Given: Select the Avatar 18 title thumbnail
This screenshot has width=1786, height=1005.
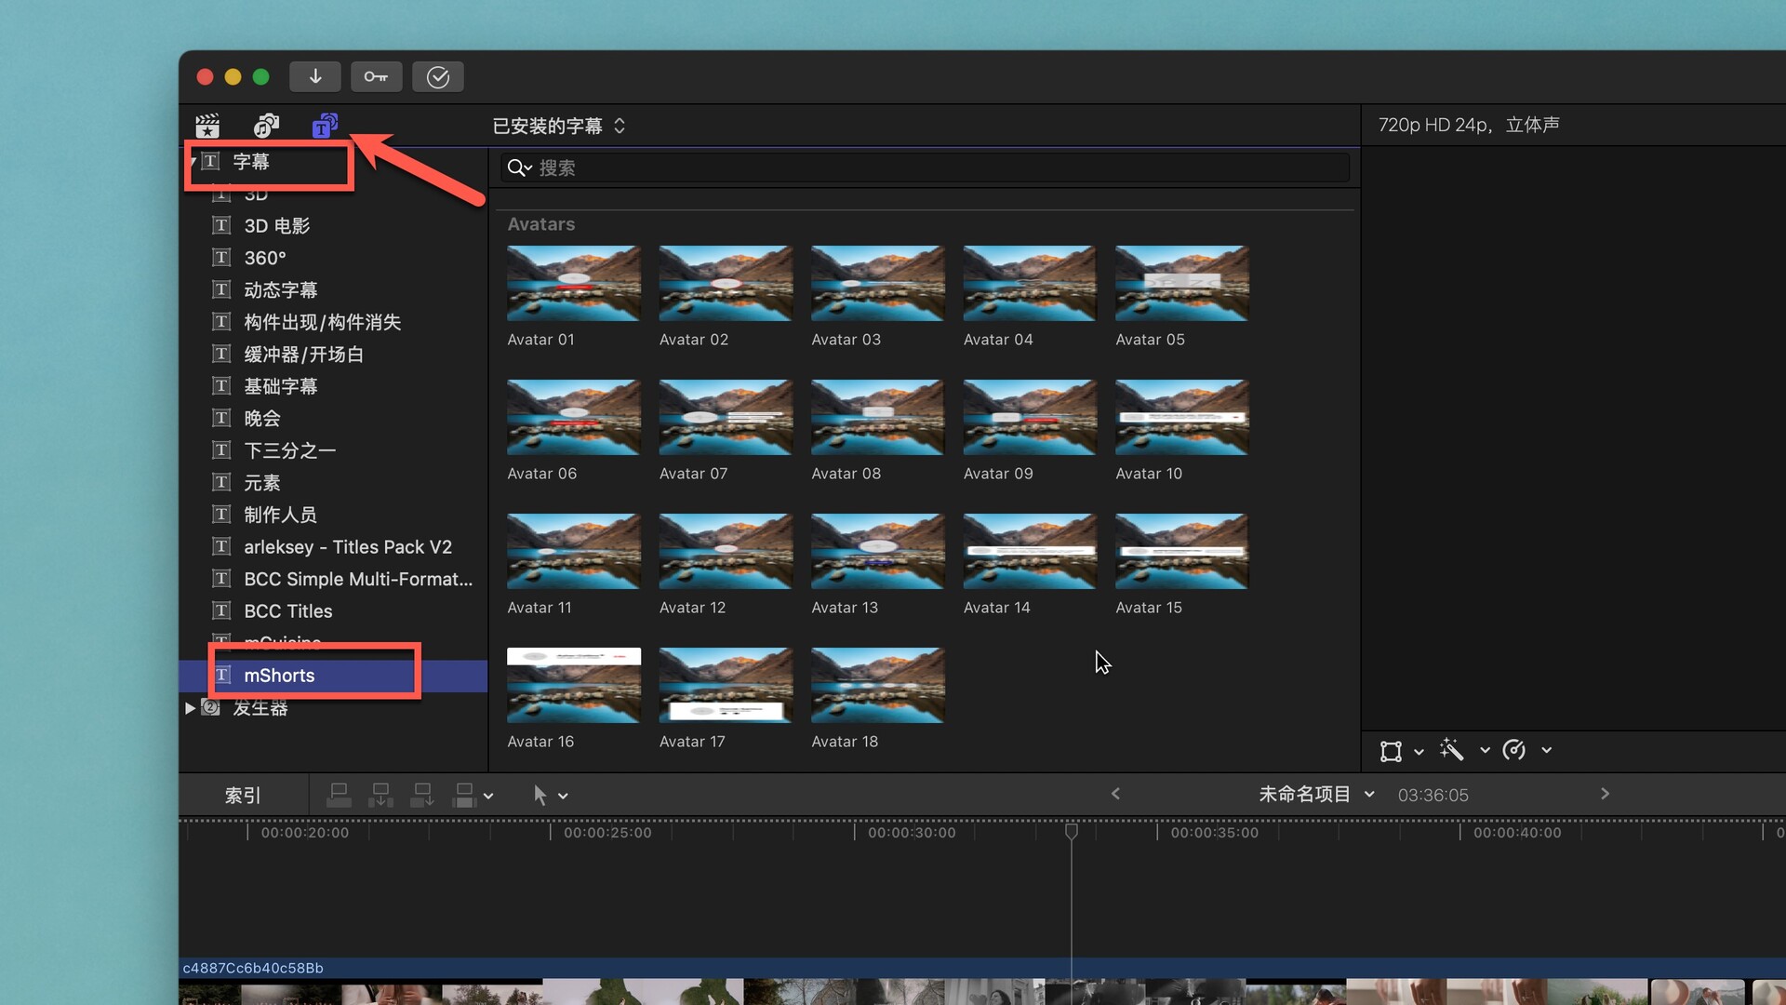Looking at the screenshot, I should coord(878,685).
